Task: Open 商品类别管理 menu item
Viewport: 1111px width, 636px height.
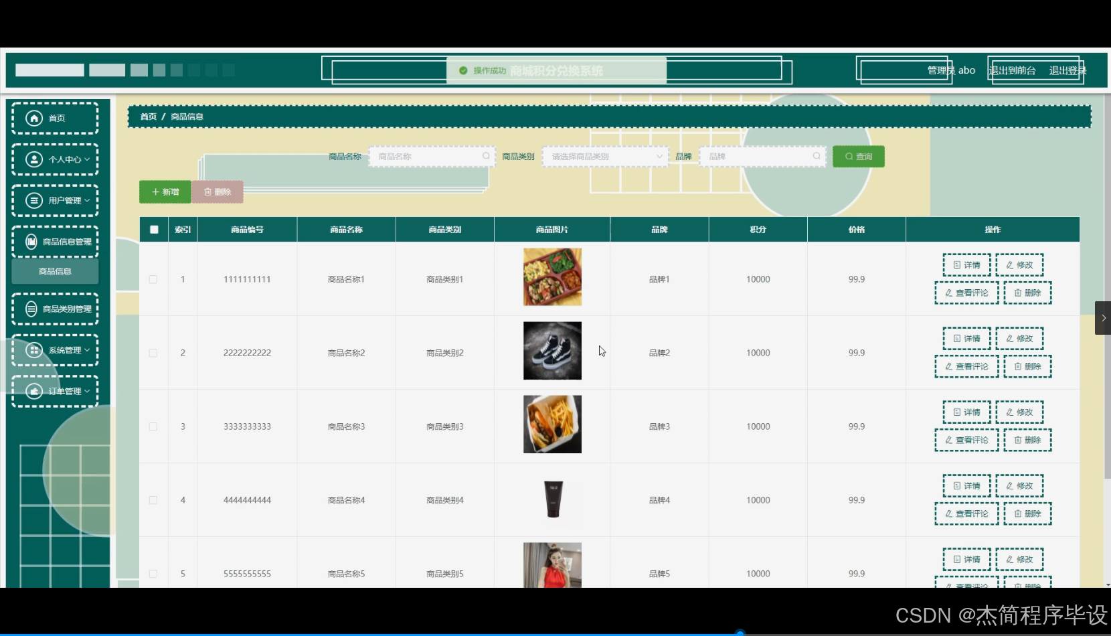Action: pos(55,309)
